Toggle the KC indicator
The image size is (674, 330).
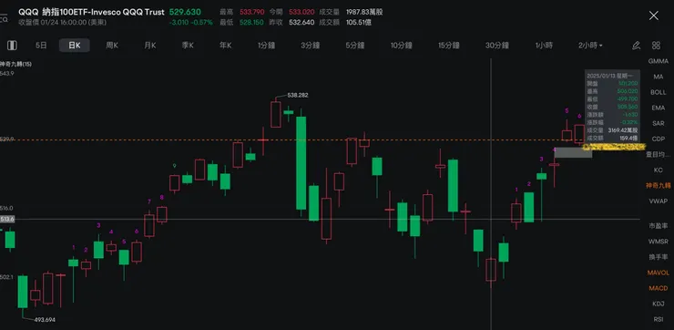point(659,170)
